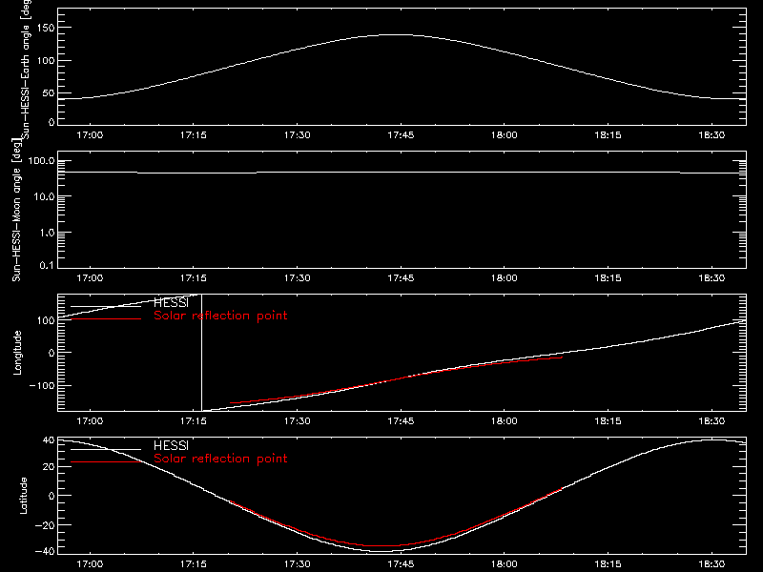Click the Latitude axis title
The height and width of the screenshot is (572, 763).
tap(23, 496)
